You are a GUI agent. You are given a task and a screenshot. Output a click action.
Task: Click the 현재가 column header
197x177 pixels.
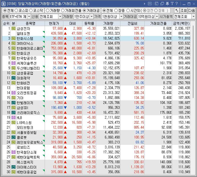54,23
